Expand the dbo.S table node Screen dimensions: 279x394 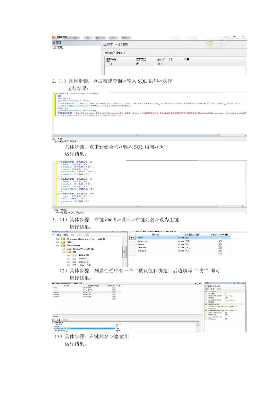[69, 262]
